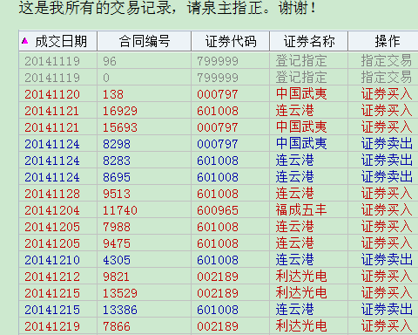Click code 002189 in the contract 9821 row
418x335 pixels.
click(218, 277)
